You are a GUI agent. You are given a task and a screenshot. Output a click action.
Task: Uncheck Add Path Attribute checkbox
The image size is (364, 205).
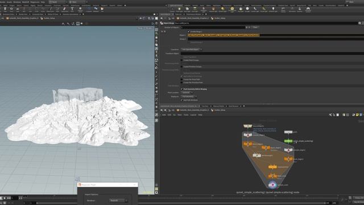(x=181, y=100)
